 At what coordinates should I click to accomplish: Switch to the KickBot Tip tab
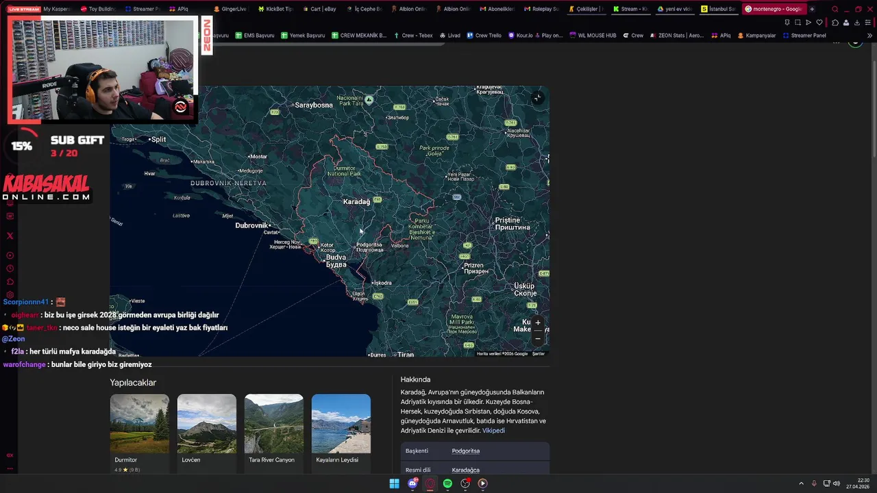[x=275, y=9]
